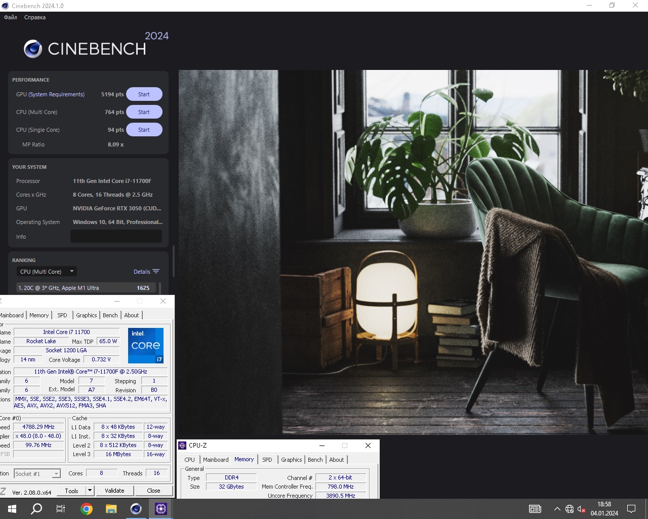Open Graphics tab in front CPU-Z window

coord(292,460)
